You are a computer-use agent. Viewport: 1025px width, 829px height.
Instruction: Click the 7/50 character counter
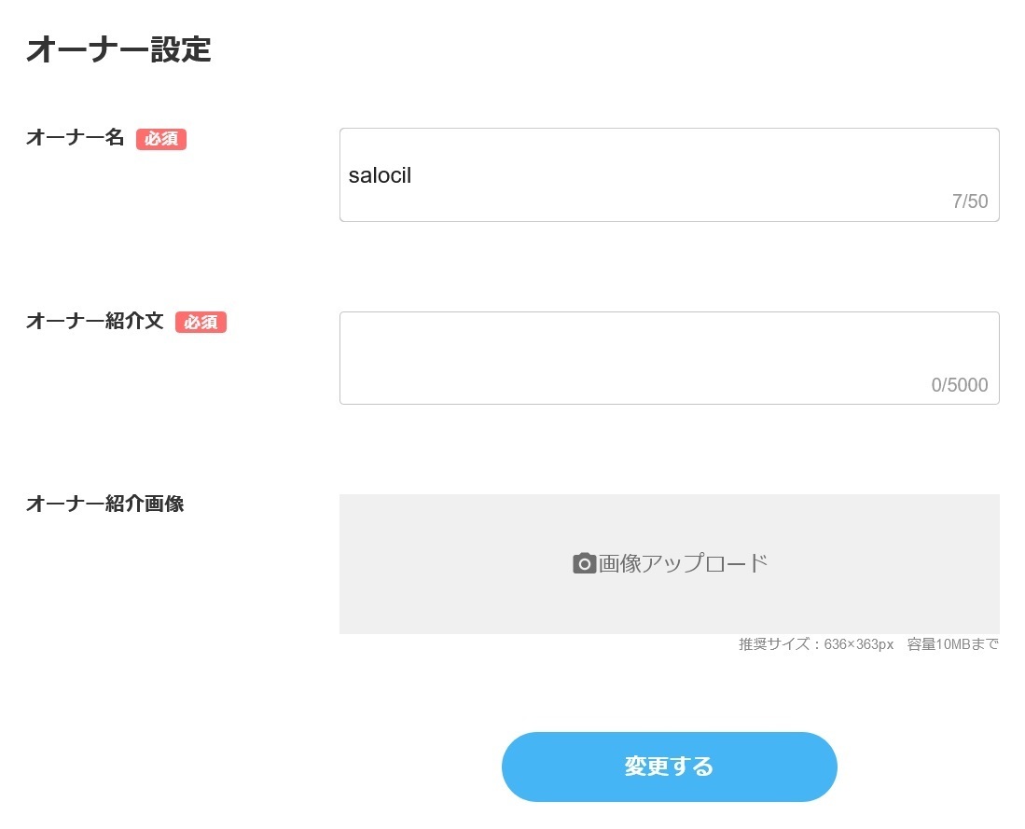[970, 200]
